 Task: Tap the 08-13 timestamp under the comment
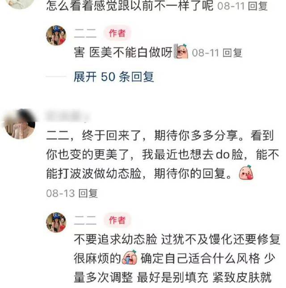point(60,193)
